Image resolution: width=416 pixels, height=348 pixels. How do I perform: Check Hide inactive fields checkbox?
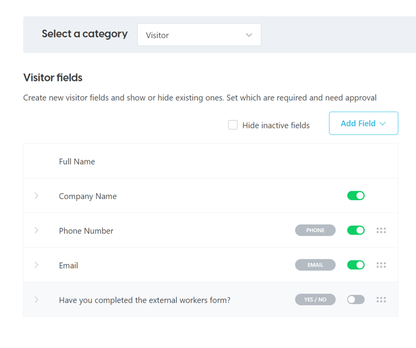[233, 125]
